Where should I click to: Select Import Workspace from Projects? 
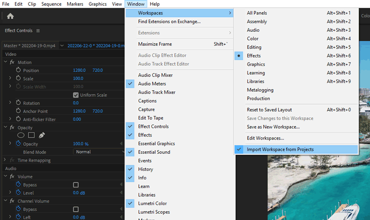coord(280,149)
